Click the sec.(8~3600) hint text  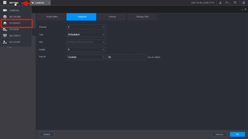(x=154, y=57)
